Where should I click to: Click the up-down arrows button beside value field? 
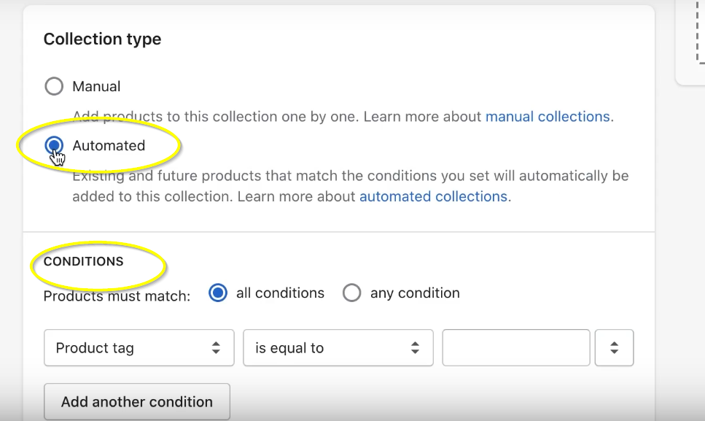[614, 348]
